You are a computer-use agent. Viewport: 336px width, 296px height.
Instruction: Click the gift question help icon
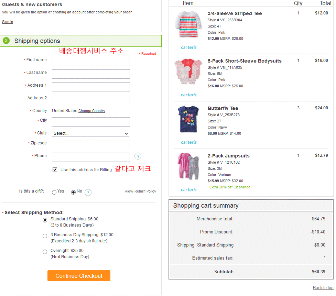pyautogui.click(x=88, y=193)
